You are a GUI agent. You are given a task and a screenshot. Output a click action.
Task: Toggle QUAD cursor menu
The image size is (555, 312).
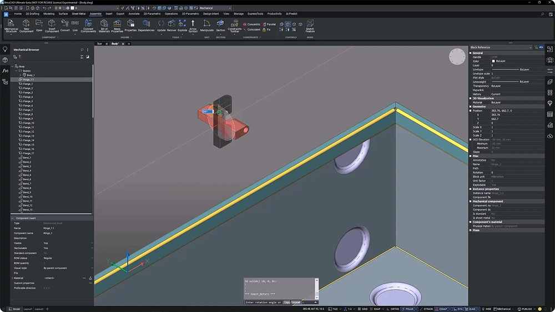click(x=472, y=309)
